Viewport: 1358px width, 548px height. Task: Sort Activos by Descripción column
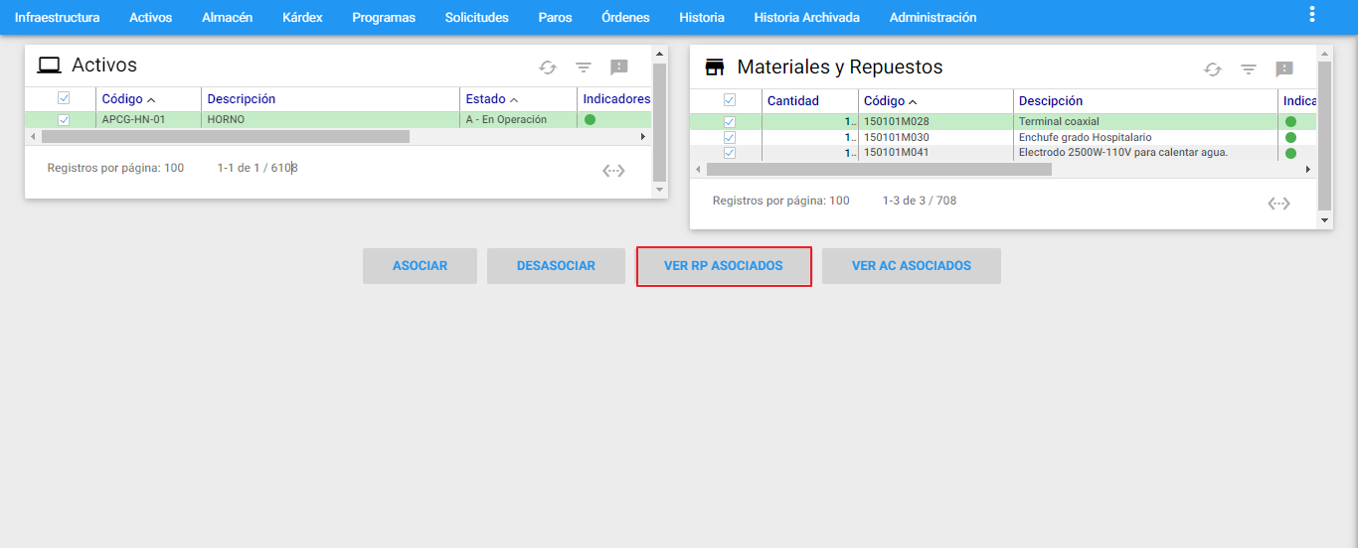242,99
